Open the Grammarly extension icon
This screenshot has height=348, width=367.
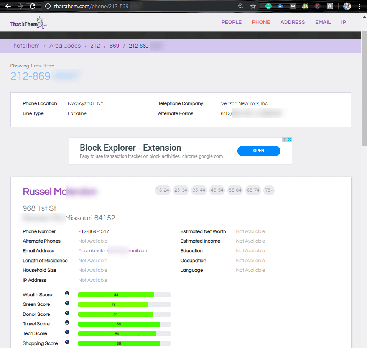tap(268, 6)
